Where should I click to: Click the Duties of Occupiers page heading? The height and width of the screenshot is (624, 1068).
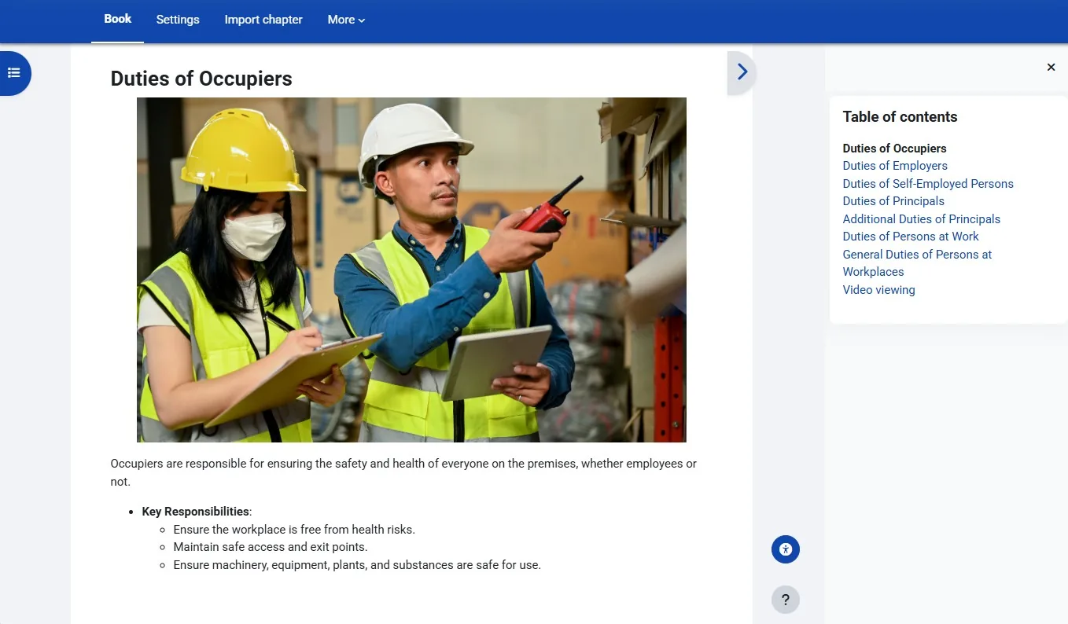tap(201, 79)
